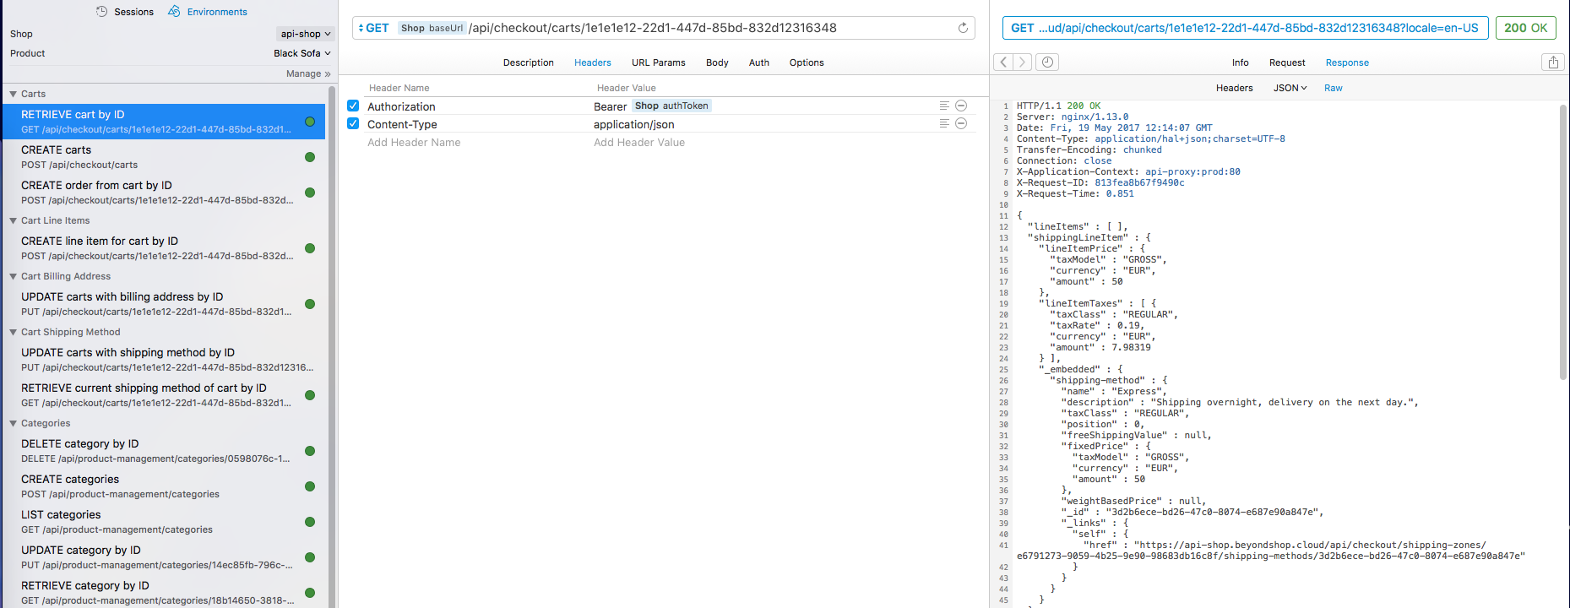Click status dot of UPDATE category by ID
The height and width of the screenshot is (608, 1570).
pos(310,557)
